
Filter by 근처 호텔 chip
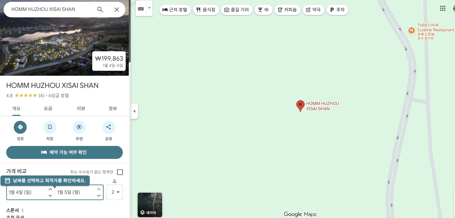(x=175, y=10)
